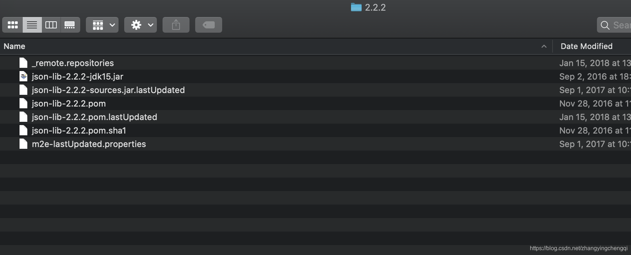Viewport: 631px width, 255px height.
Task: Click the jar archive icon of json-lib-2.2.2-jdk15.jar
Action: 23,76
